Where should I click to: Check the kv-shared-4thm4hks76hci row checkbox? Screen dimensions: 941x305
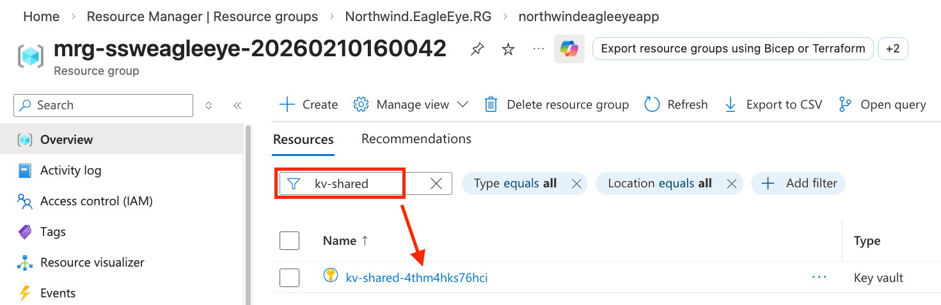(x=290, y=278)
